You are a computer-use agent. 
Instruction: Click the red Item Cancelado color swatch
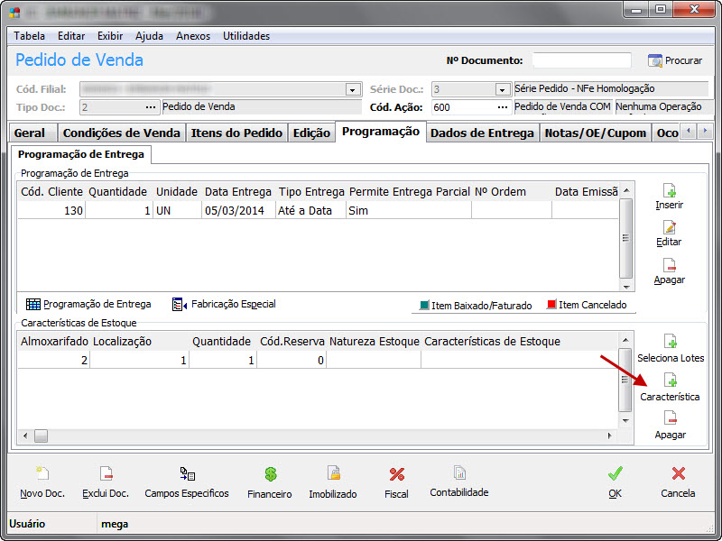551,305
